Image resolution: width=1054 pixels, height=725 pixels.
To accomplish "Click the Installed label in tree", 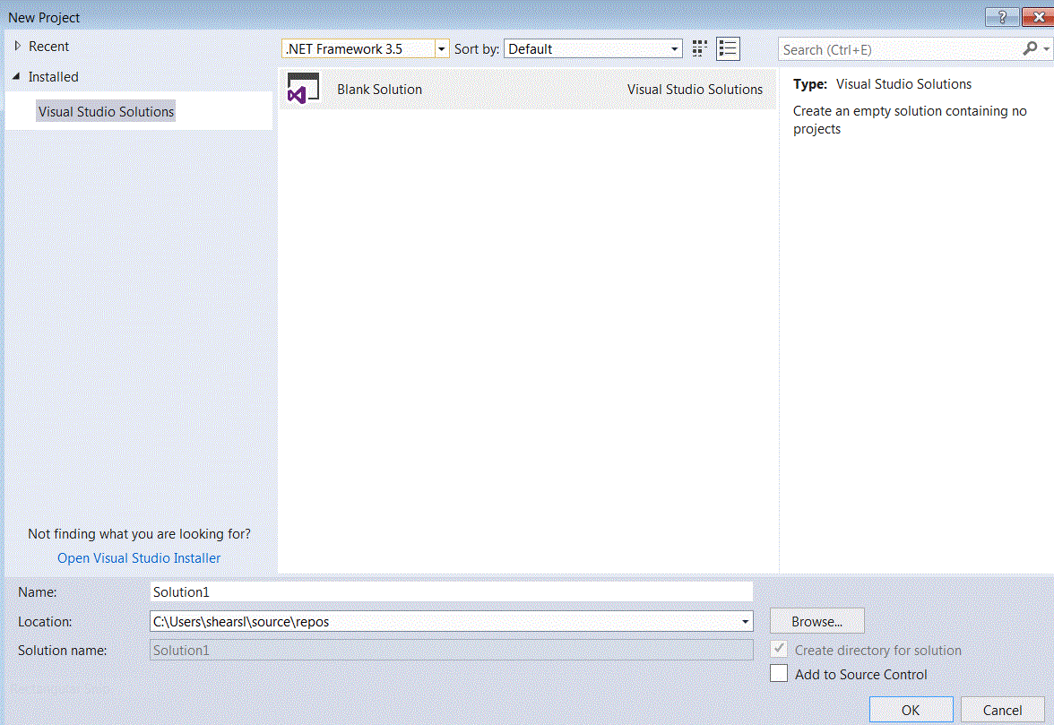I will 53,77.
